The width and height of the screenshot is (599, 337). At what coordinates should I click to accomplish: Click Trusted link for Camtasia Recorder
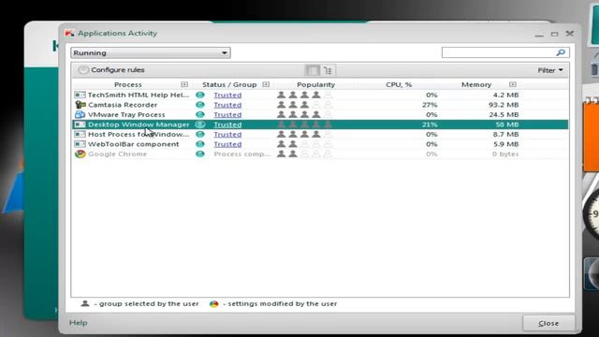tap(227, 105)
